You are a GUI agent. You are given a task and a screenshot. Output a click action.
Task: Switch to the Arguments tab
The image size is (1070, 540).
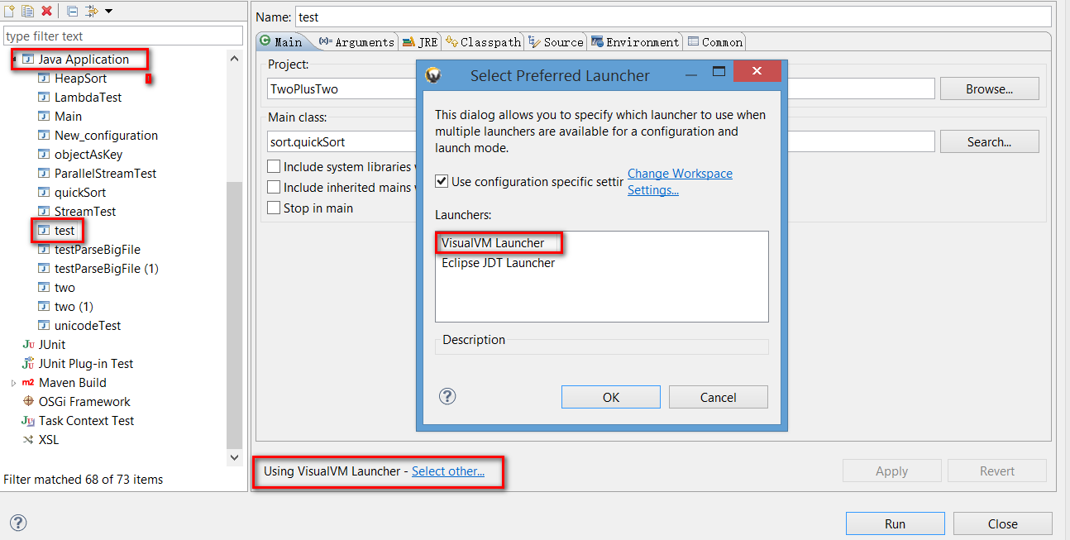(x=356, y=41)
